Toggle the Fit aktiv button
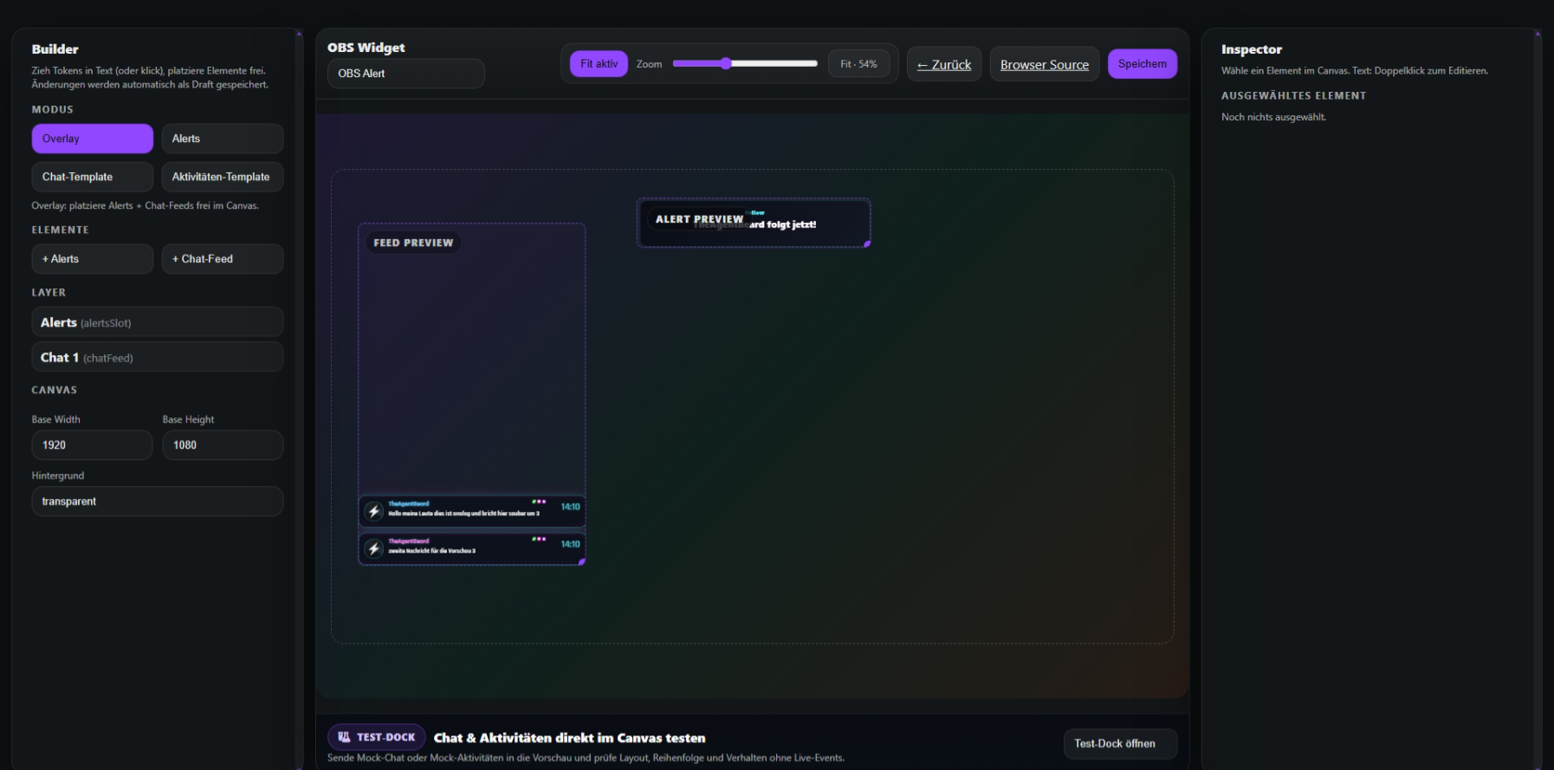This screenshot has height=770, width=1554. (599, 64)
